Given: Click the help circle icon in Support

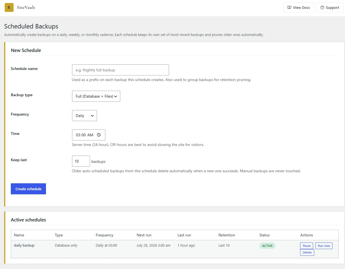Looking at the screenshot, I should tap(322, 7).
